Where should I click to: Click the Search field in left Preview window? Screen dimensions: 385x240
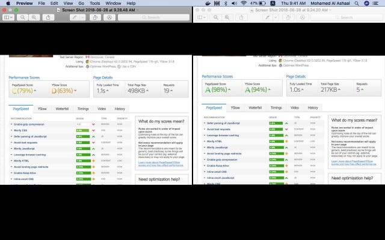coord(154,17)
